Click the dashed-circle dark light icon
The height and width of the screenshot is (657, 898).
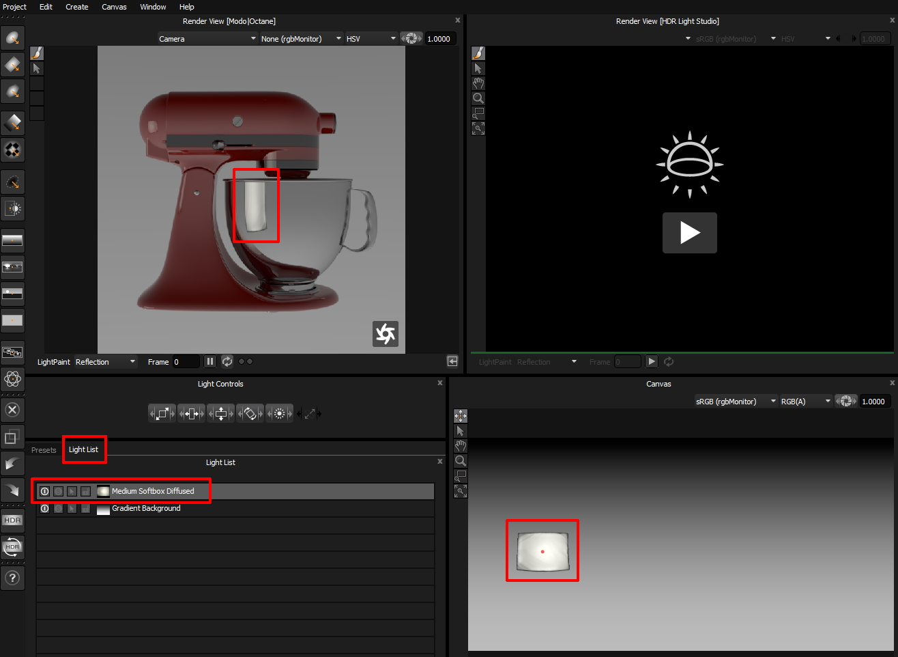(x=12, y=182)
